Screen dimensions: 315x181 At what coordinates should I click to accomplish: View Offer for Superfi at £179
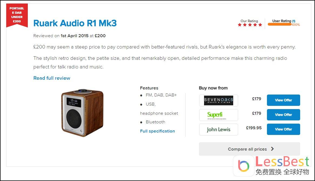click(x=283, y=115)
